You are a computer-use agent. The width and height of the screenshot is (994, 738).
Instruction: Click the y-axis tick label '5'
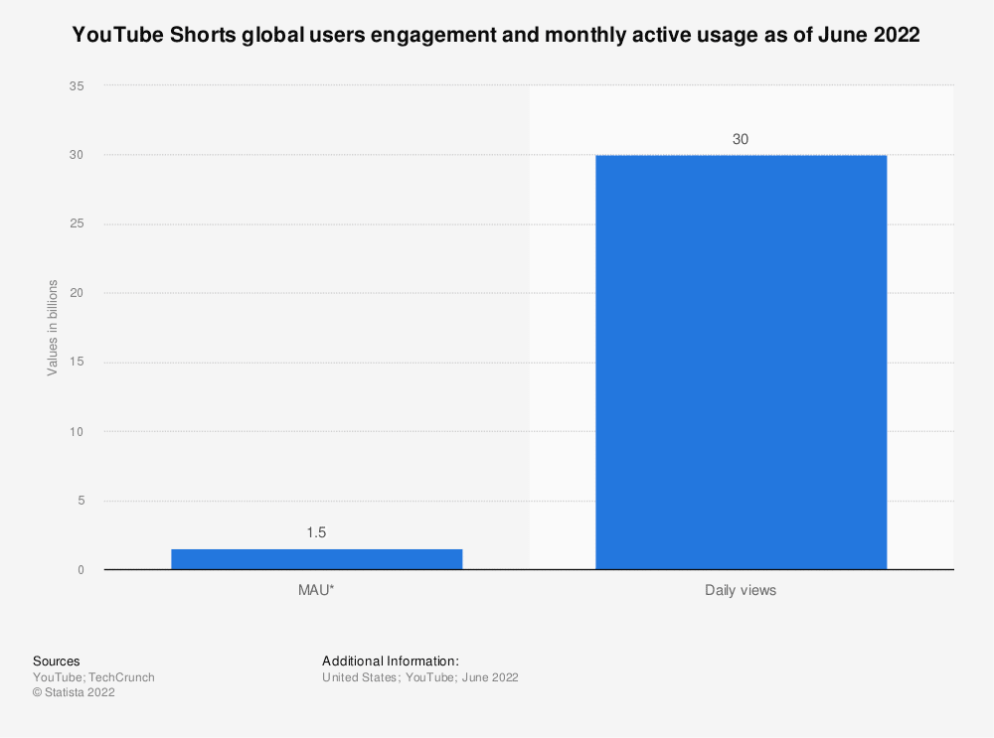(x=82, y=501)
